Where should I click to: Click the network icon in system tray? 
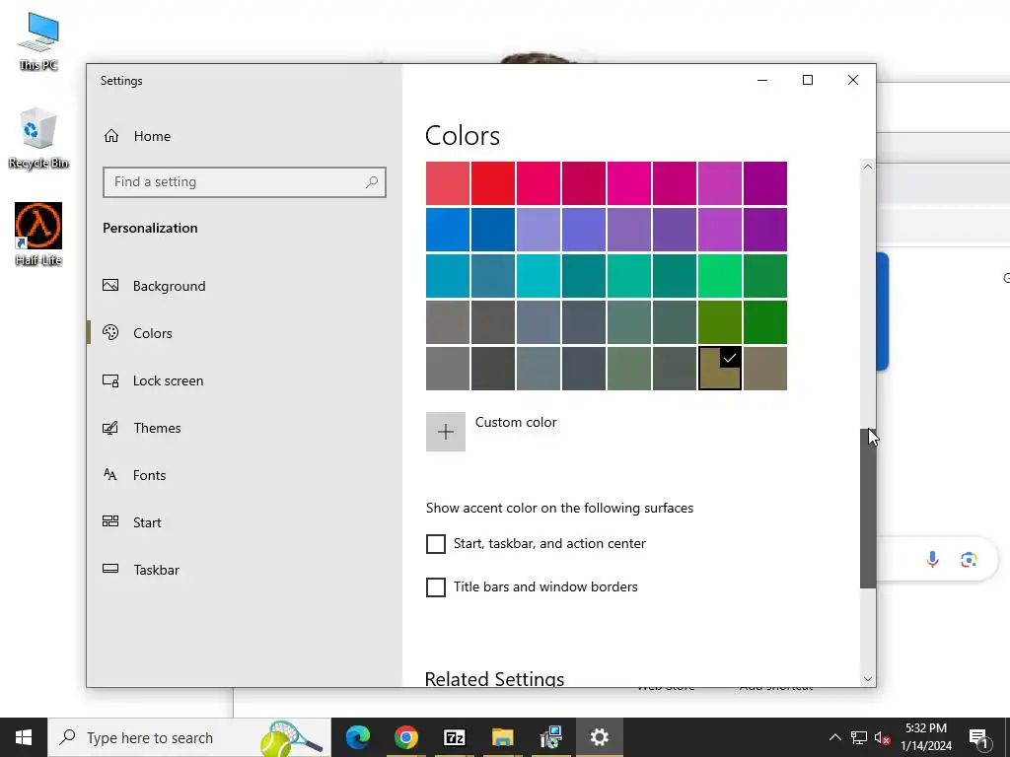click(859, 737)
